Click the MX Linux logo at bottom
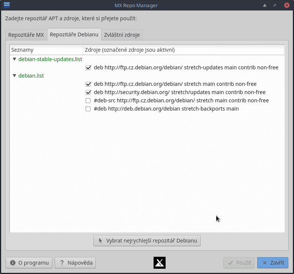This screenshot has height=274, width=294. 159,263
